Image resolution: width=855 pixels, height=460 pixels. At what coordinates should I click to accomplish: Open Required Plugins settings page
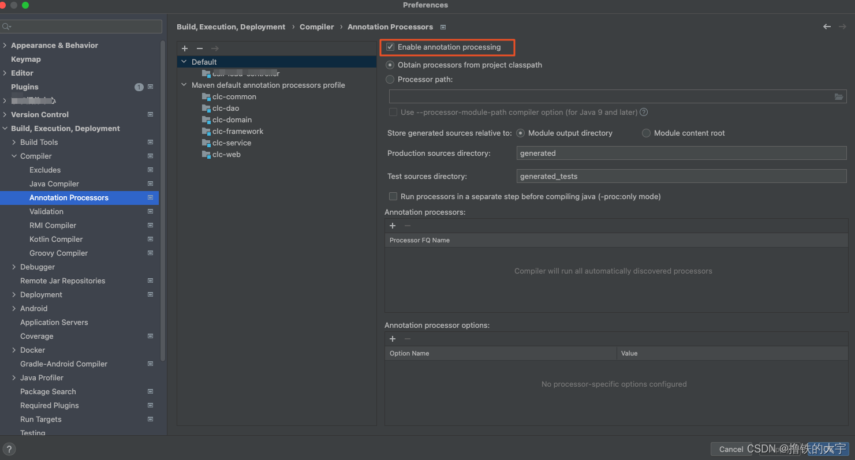pos(50,406)
